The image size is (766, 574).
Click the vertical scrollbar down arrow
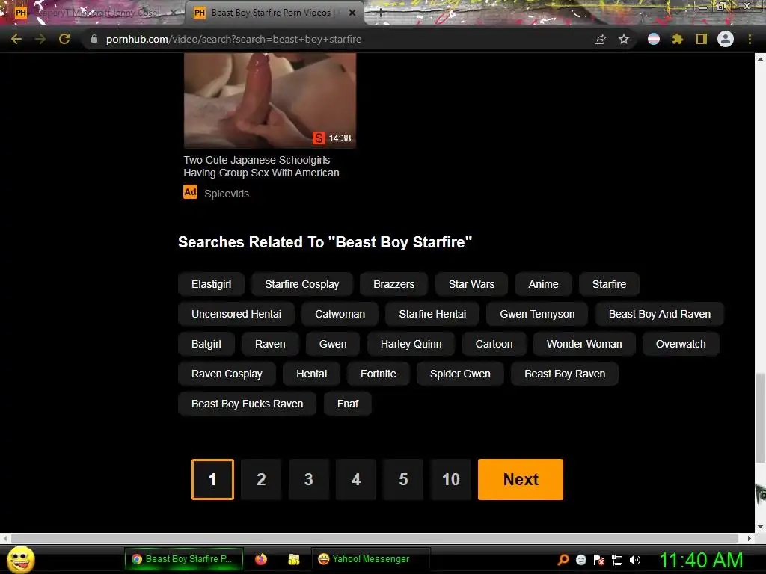pyautogui.click(x=760, y=527)
